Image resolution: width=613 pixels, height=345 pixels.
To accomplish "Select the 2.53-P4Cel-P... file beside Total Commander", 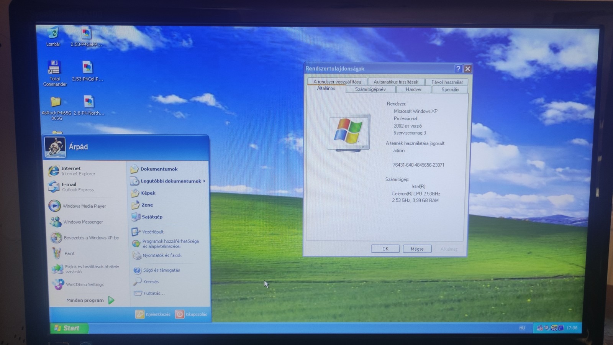I will click(x=87, y=71).
